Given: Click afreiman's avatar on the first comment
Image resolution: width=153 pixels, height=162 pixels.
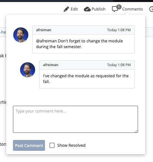Looking at the screenshot, I should pos(21,35).
